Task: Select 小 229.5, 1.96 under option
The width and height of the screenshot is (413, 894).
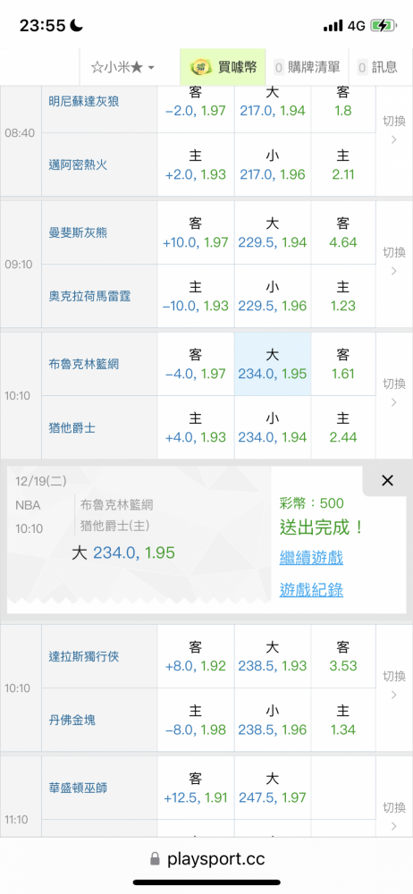Action: (x=273, y=296)
